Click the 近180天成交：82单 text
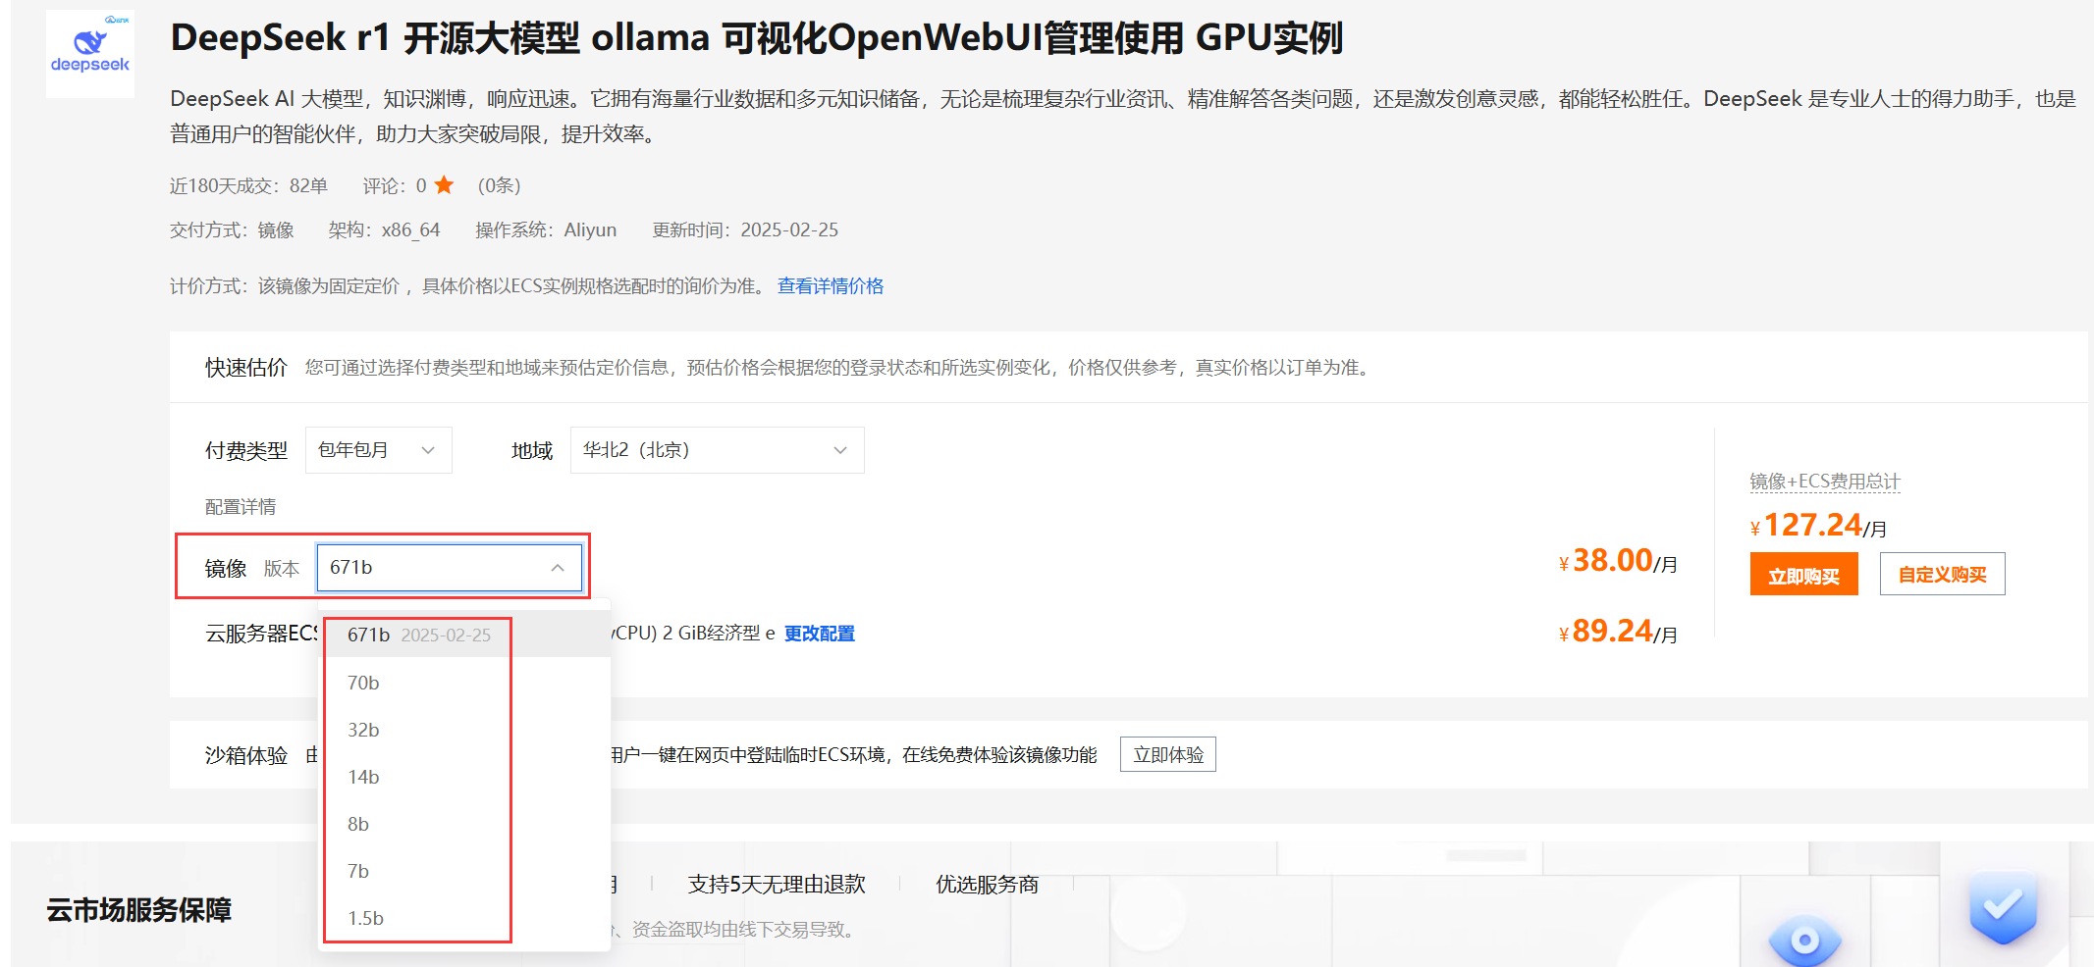The height and width of the screenshot is (967, 2094). pos(248,185)
